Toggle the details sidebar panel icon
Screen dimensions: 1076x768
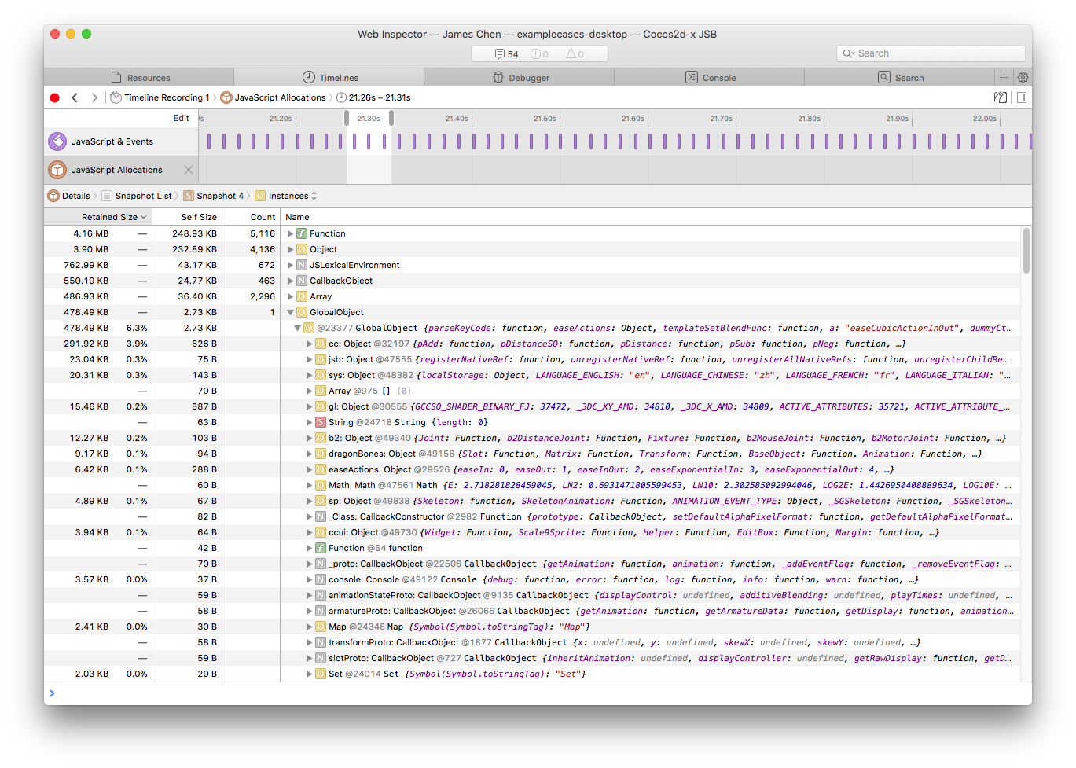1022,97
